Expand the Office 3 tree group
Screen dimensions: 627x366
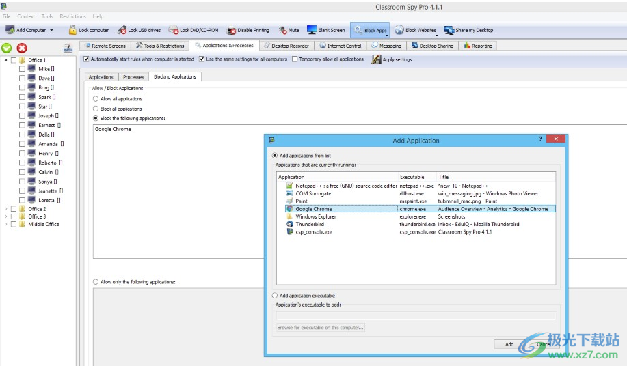pyautogui.click(x=5, y=216)
